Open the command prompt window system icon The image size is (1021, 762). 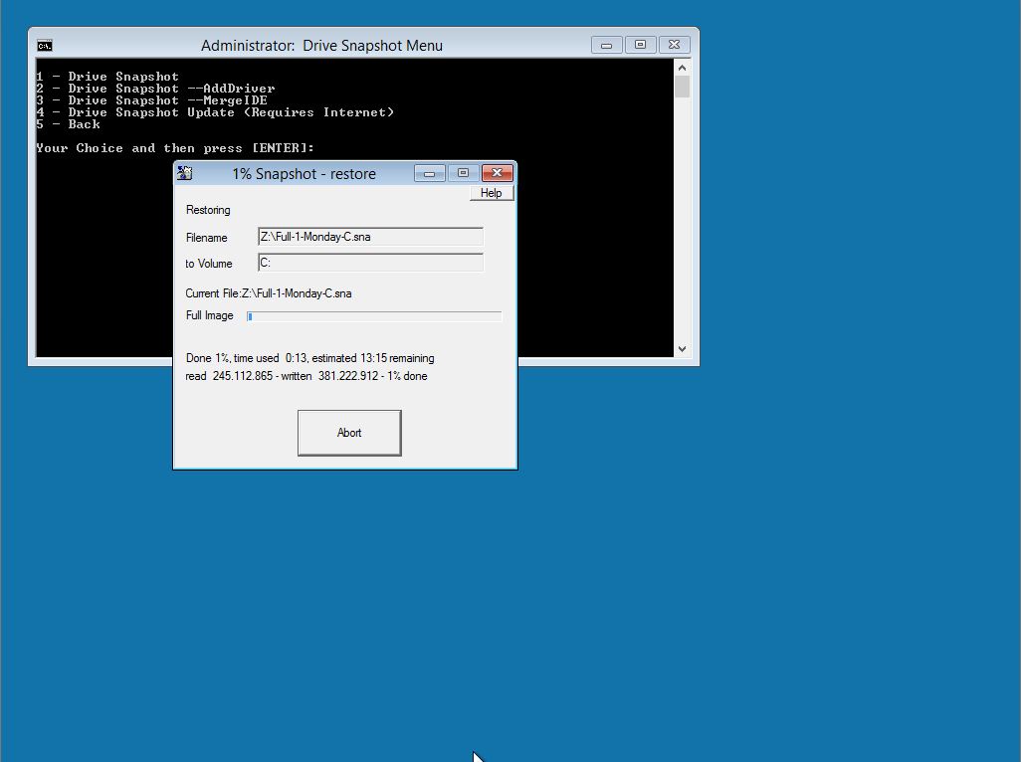[45, 45]
